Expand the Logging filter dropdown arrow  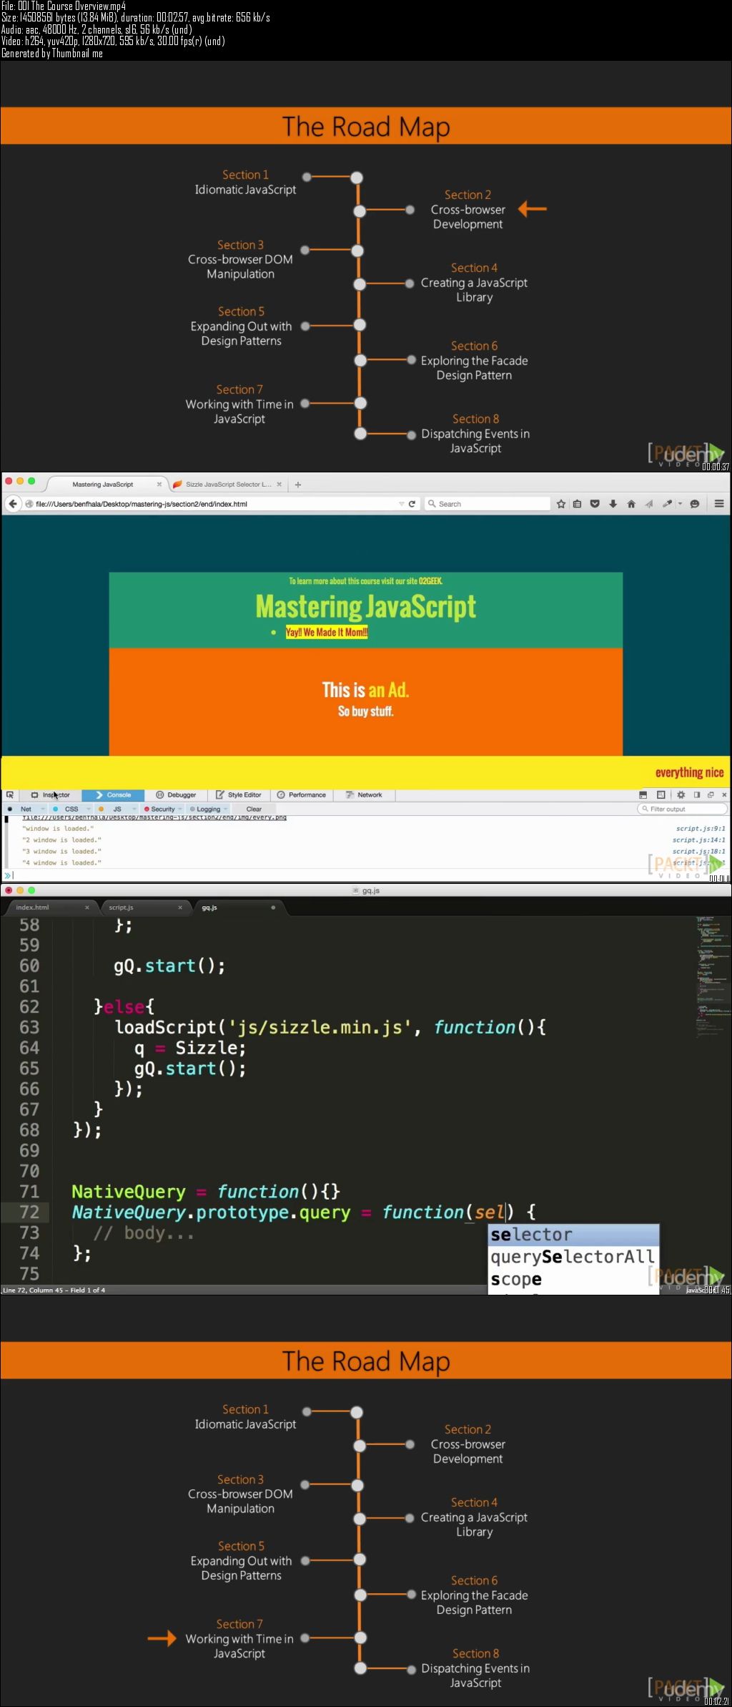click(226, 809)
